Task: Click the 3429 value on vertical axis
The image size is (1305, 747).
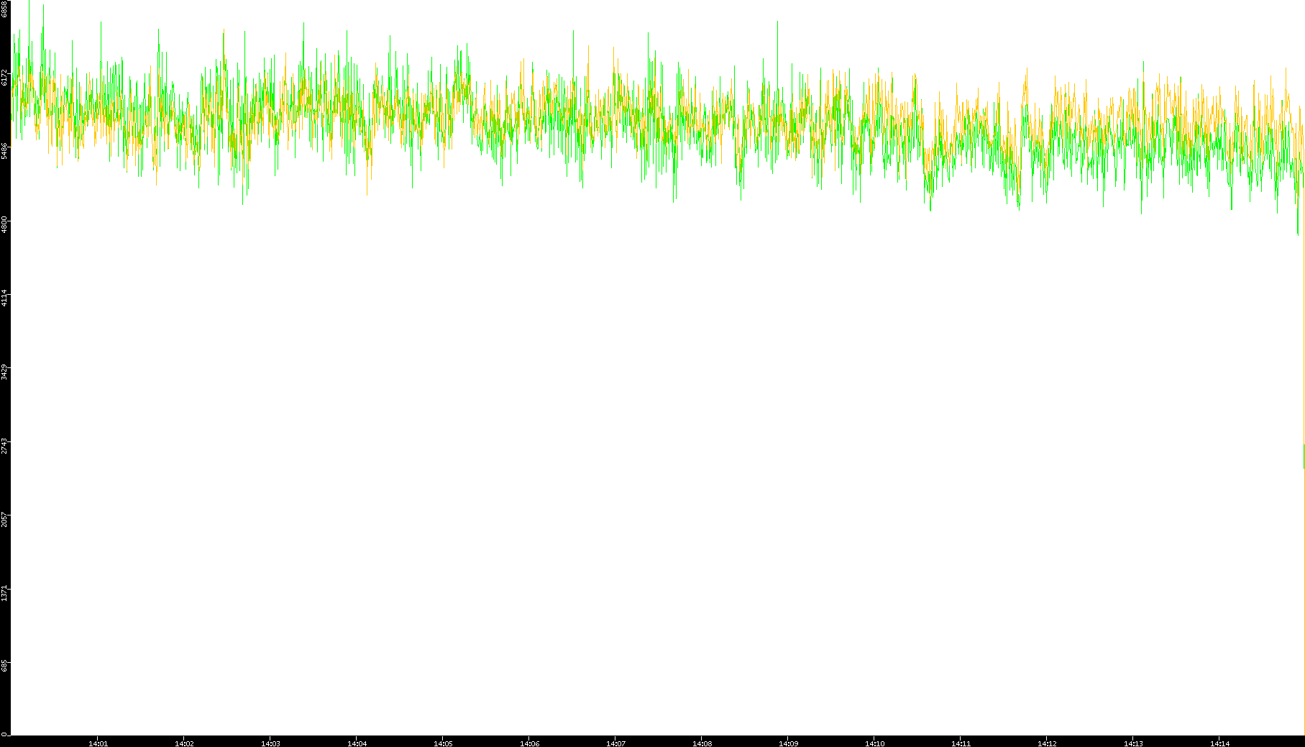Action: click(x=5, y=372)
